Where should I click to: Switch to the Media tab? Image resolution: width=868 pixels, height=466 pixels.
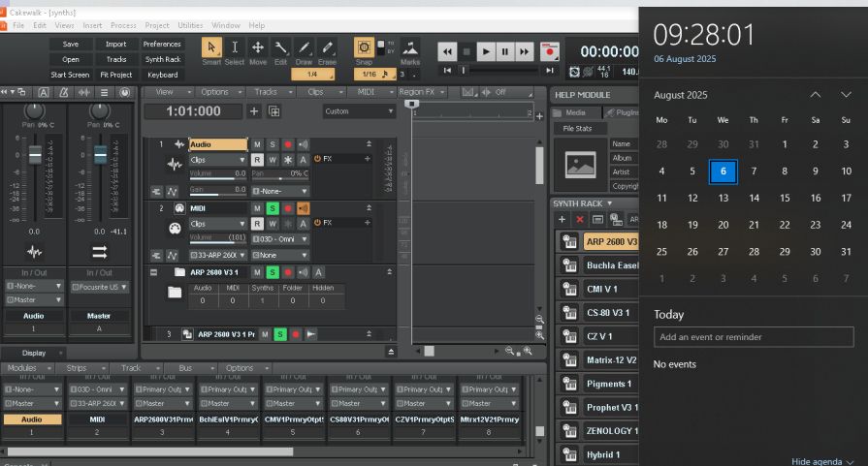(x=576, y=112)
